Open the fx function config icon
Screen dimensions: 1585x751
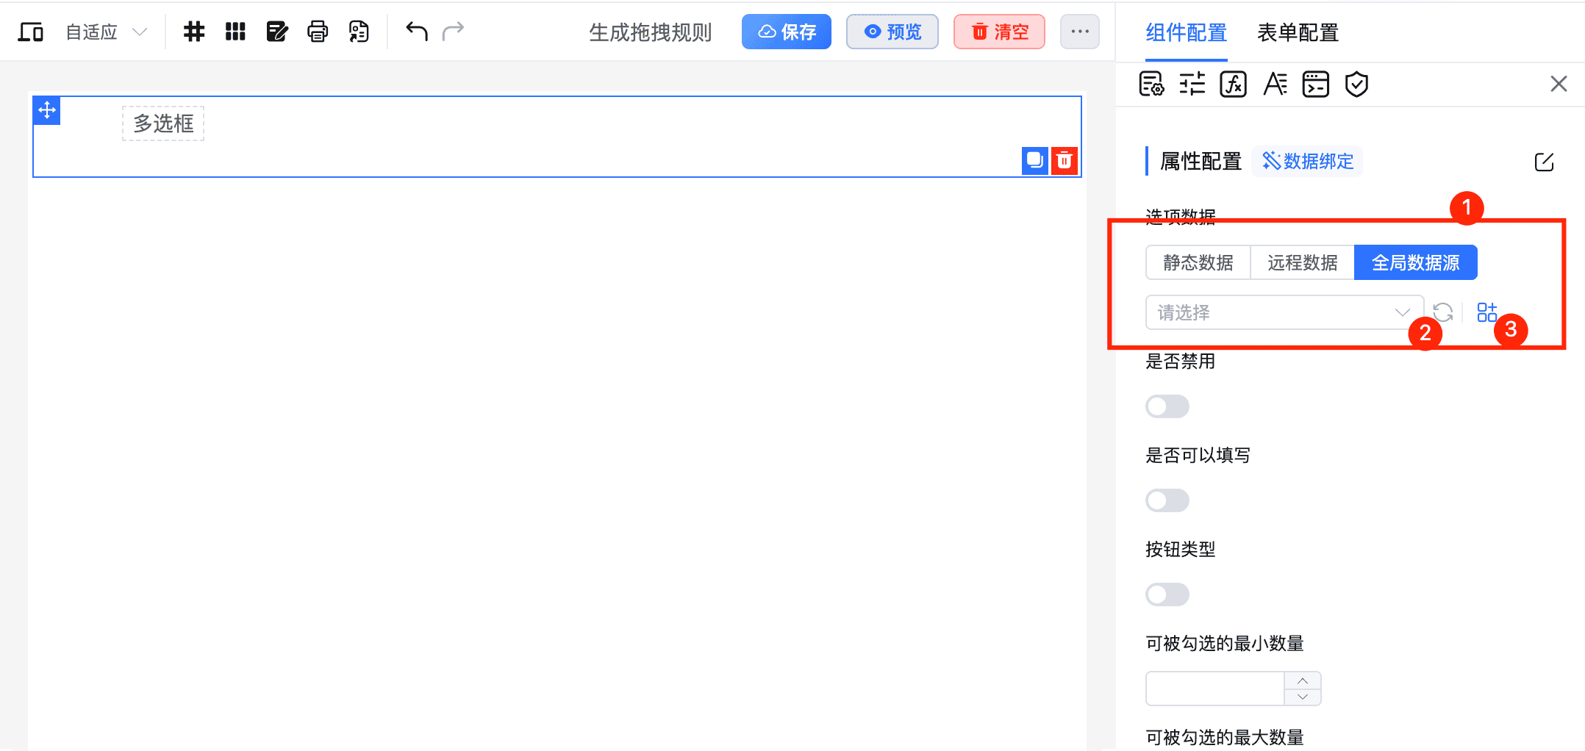click(1233, 85)
